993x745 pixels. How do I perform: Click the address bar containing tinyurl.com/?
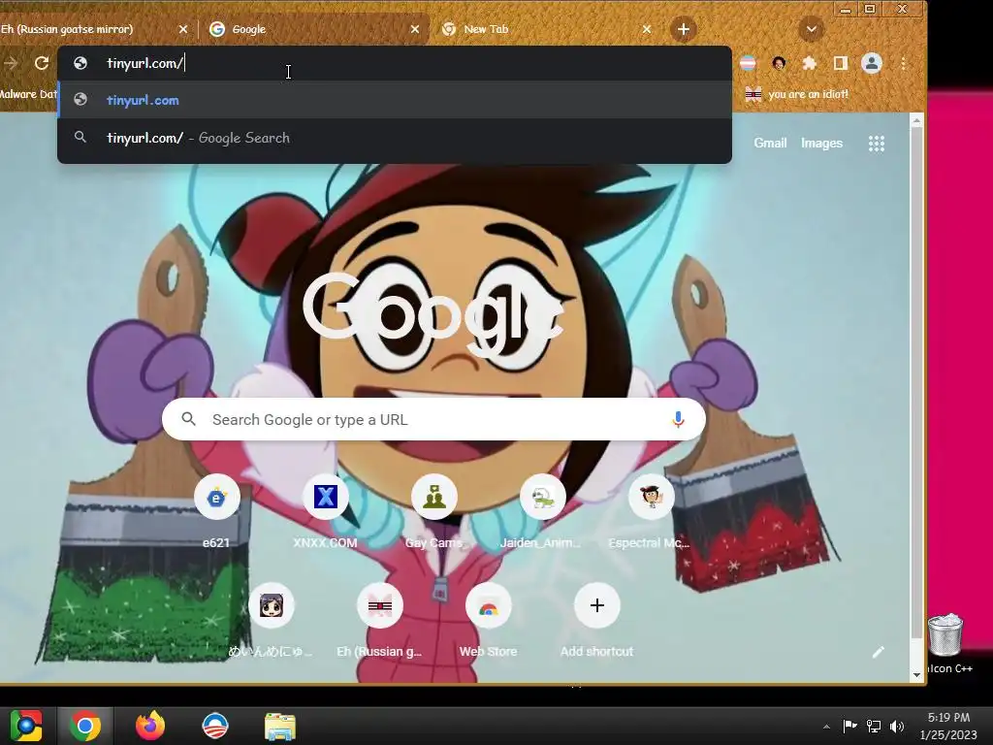(x=395, y=63)
